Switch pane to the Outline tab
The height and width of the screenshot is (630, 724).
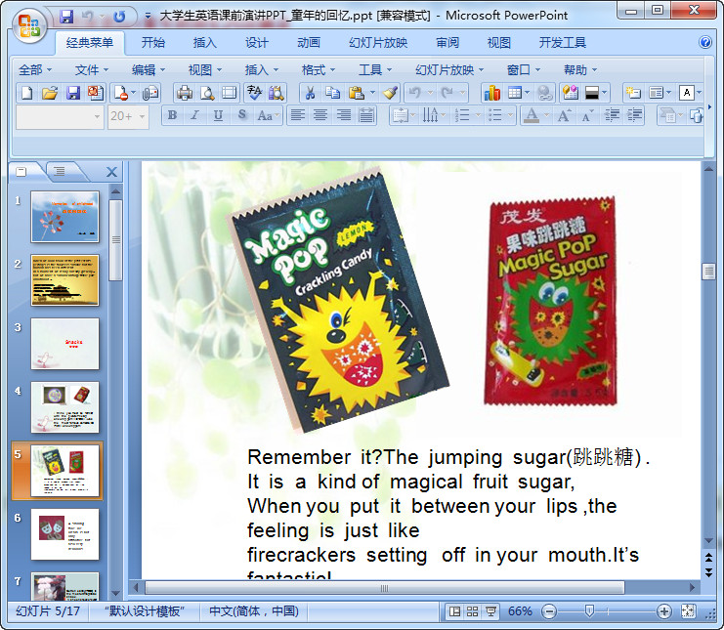click(59, 171)
